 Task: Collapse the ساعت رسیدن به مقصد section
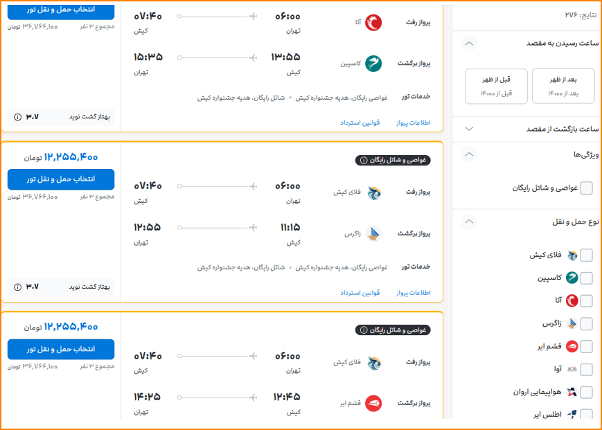click(469, 43)
